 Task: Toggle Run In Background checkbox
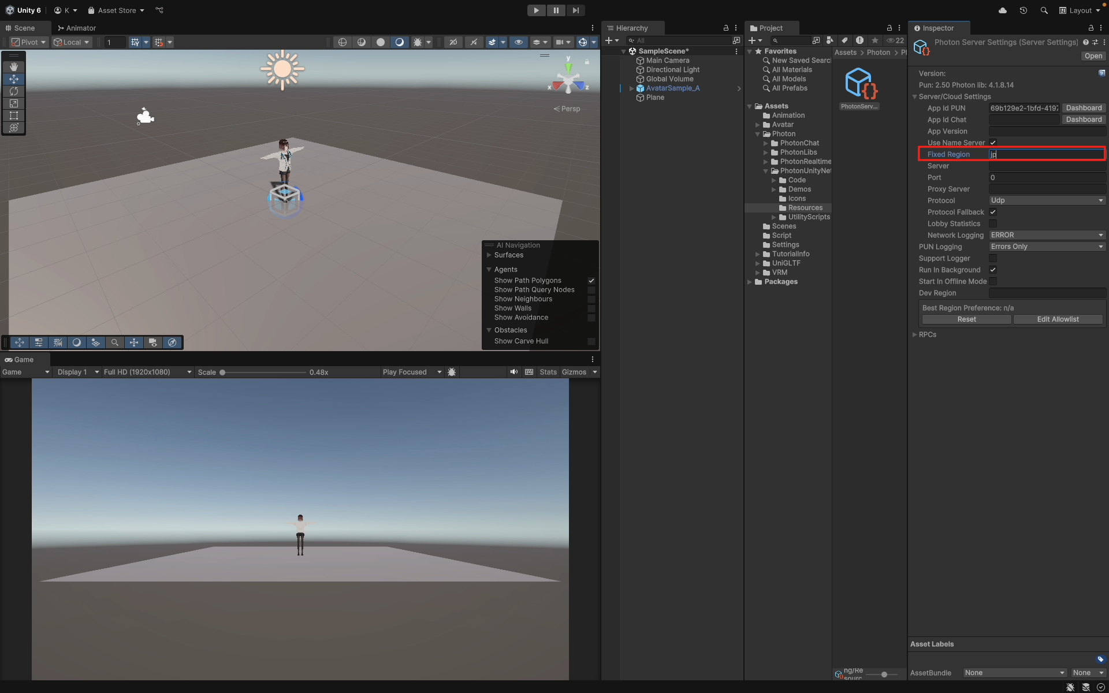coord(993,270)
